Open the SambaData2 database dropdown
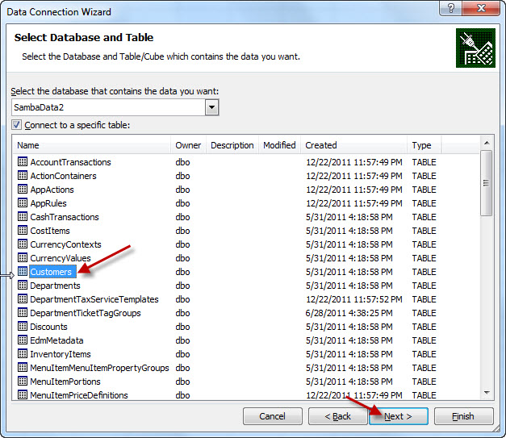This screenshot has height=438, width=506. coord(212,106)
